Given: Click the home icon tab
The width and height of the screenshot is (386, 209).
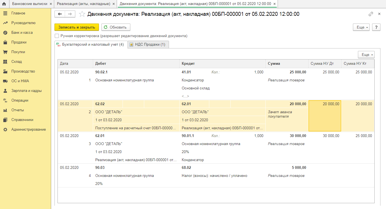Looking at the screenshot, I should pos(4,4).
